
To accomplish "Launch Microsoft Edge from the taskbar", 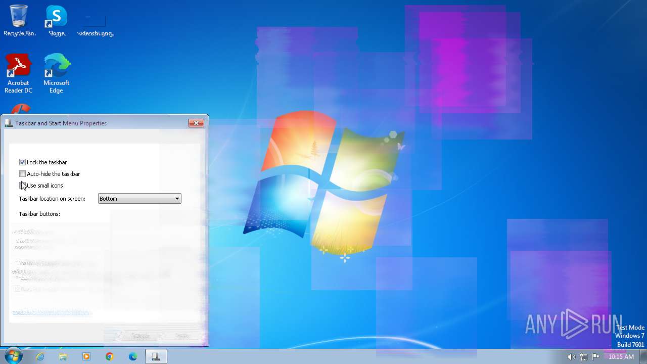I will coord(133,356).
